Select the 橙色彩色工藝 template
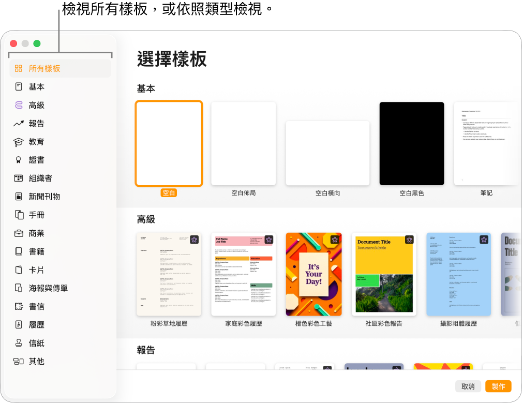This screenshot has width=523, height=403. point(313,274)
